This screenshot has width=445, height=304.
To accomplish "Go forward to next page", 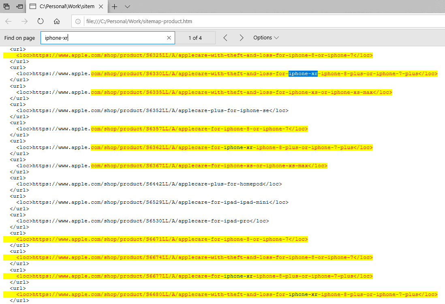I will click(x=25, y=21).
